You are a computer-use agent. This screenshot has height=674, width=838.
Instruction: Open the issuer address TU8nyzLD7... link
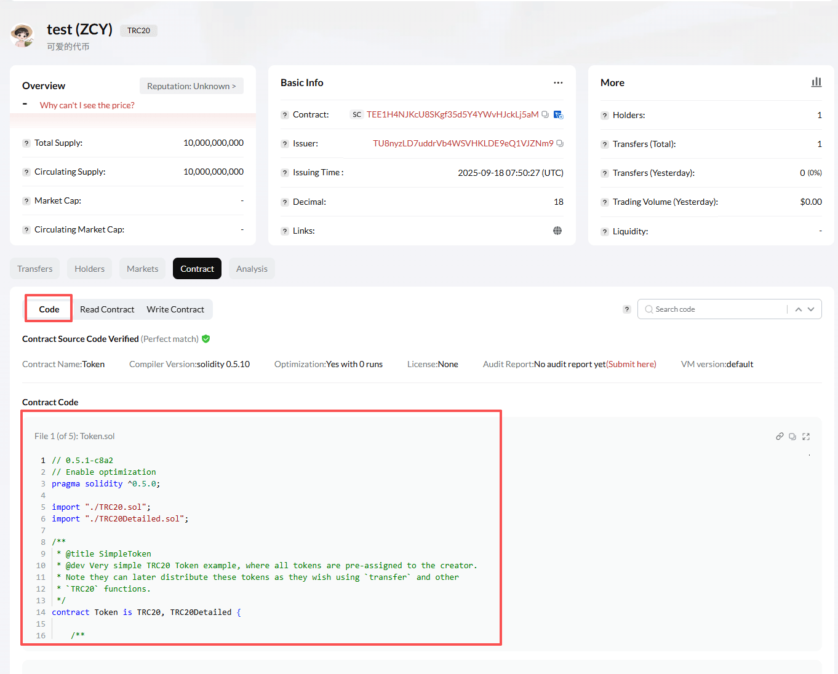[x=463, y=143]
